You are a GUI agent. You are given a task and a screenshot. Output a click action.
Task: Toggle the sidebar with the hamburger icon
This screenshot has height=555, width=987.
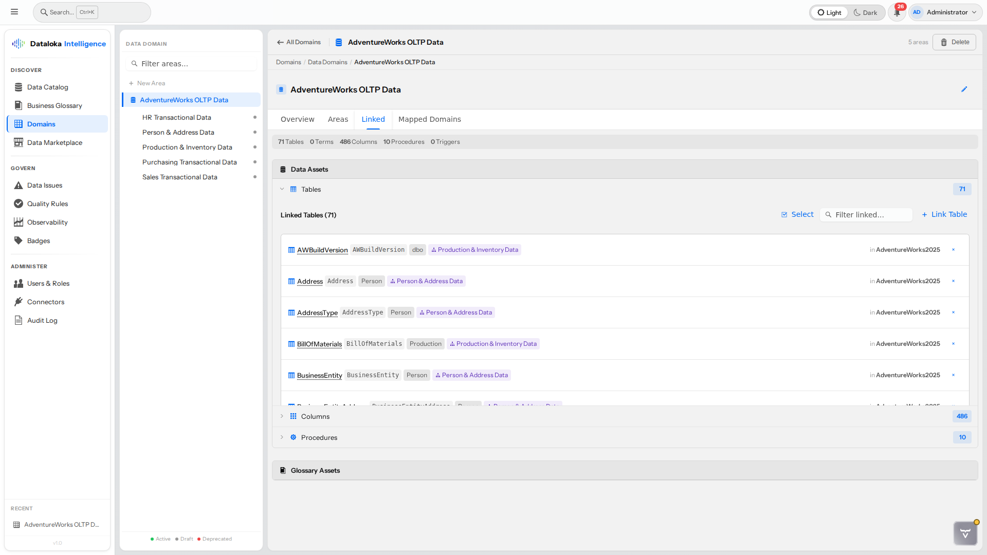pyautogui.click(x=14, y=11)
